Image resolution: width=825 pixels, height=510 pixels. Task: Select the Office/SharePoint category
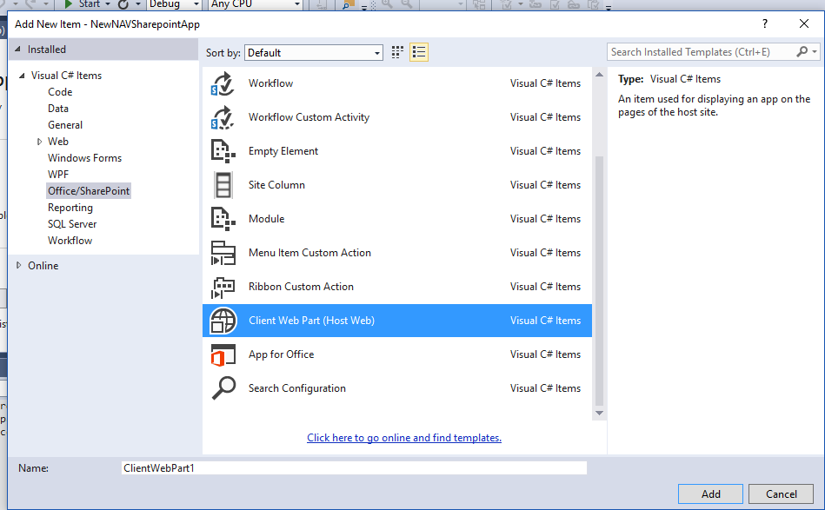(89, 191)
